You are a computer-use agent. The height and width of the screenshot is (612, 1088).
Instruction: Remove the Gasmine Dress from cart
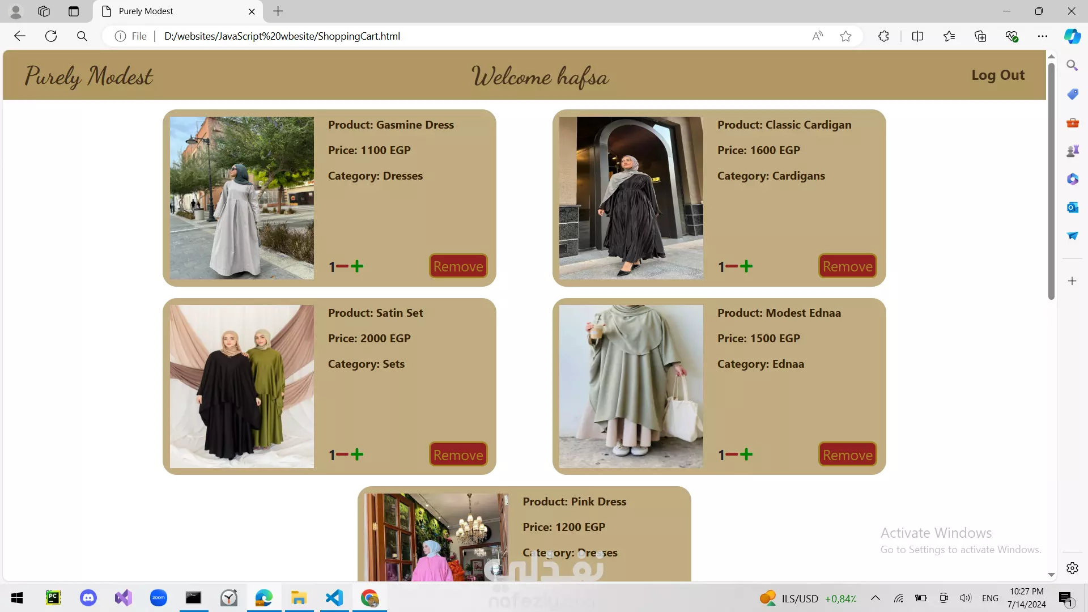click(458, 266)
